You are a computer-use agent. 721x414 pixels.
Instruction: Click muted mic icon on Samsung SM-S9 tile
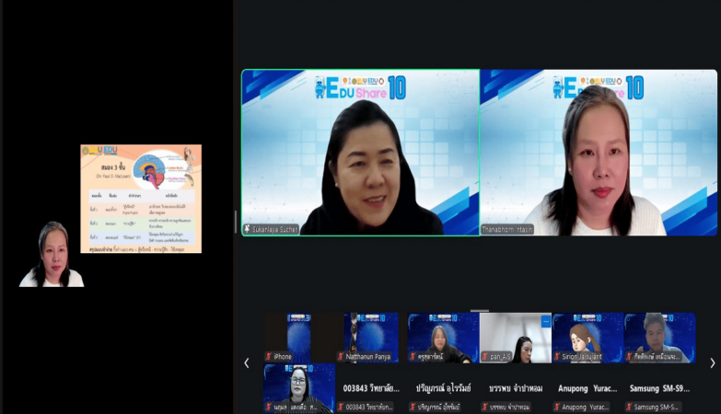[628, 407]
